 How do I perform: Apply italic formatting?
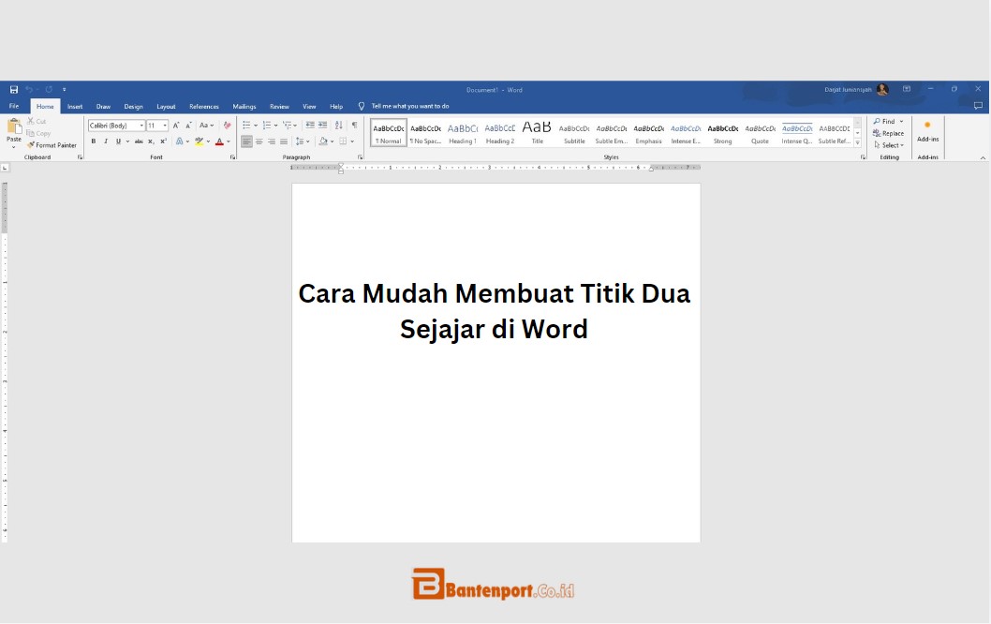click(x=105, y=141)
